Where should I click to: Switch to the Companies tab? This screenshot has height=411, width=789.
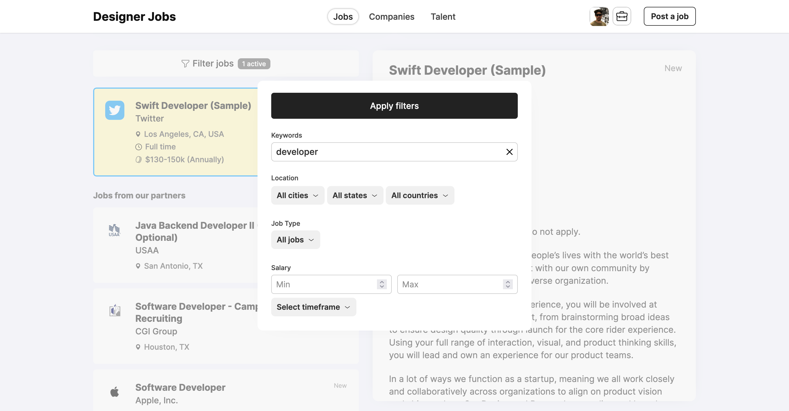392,16
